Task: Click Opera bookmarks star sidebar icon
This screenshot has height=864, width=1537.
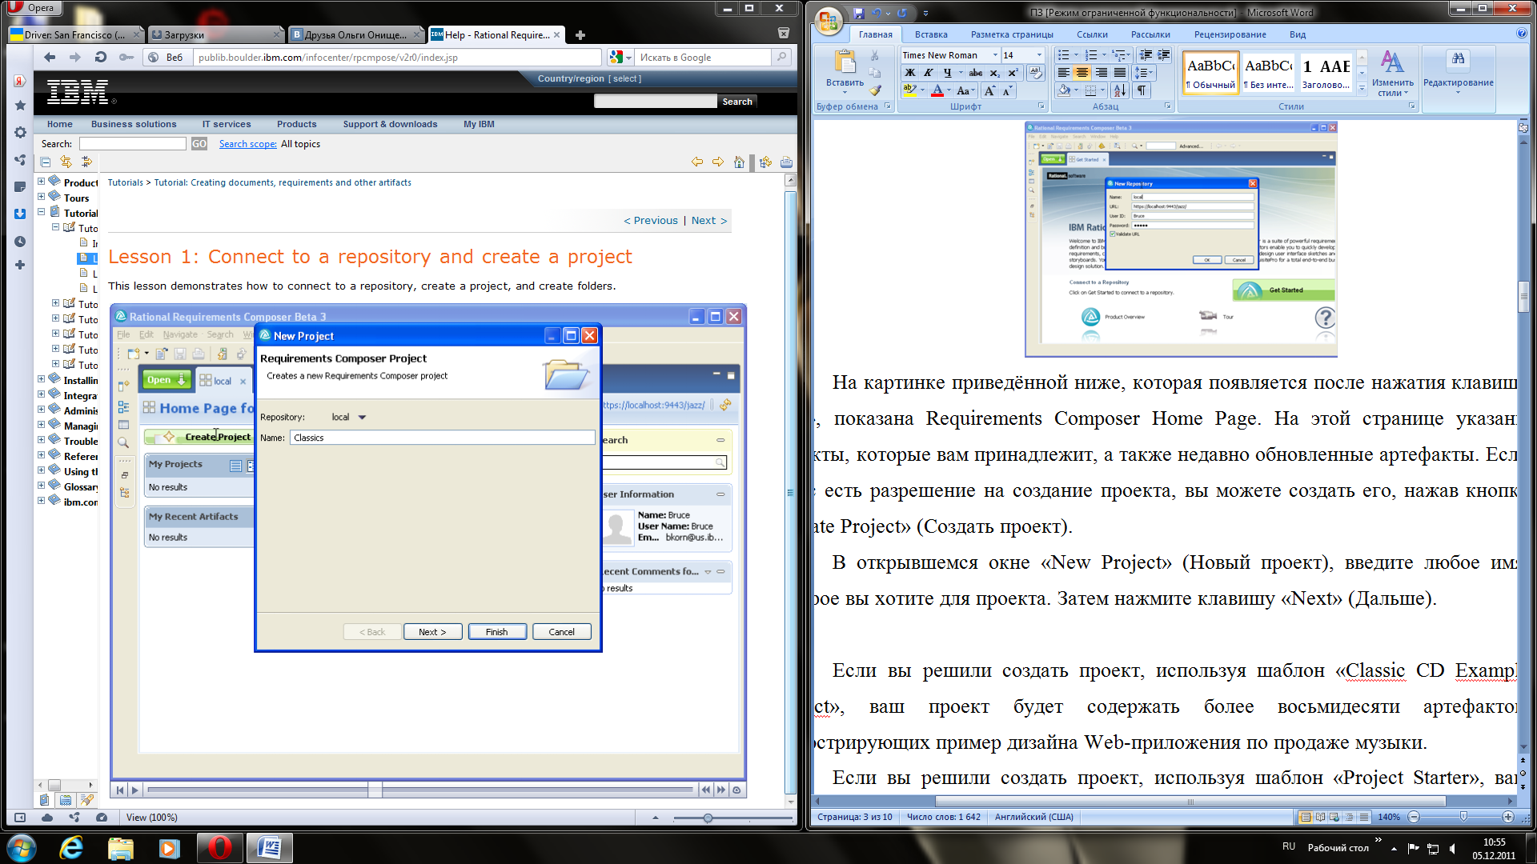Action: coord(20,105)
